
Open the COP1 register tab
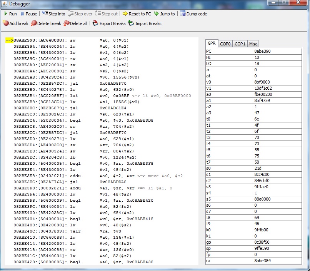tap(240, 44)
